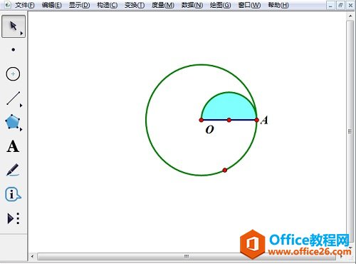The image size is (356, 264).
Task: Select the cyan semicircle interior
Action: tap(229, 107)
